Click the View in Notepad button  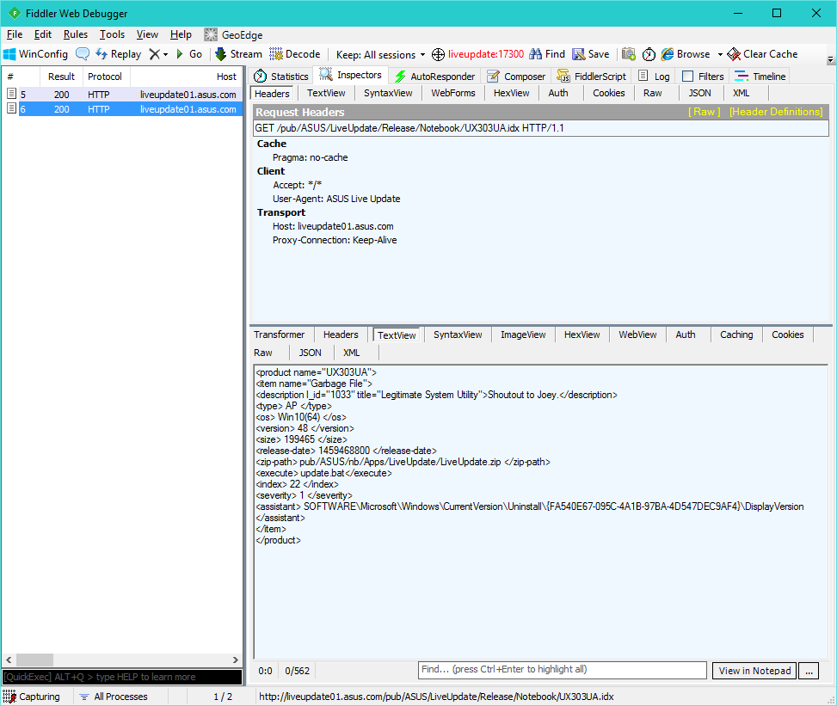point(754,671)
